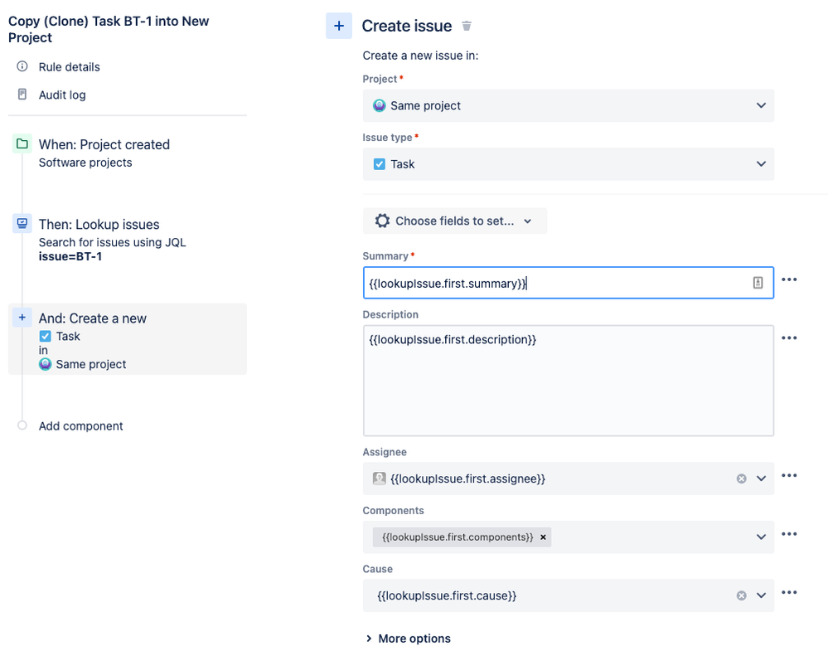Image resolution: width=828 pixels, height=651 pixels.
Task: Expand Choose fields to set dropdown
Action: pyautogui.click(x=455, y=221)
